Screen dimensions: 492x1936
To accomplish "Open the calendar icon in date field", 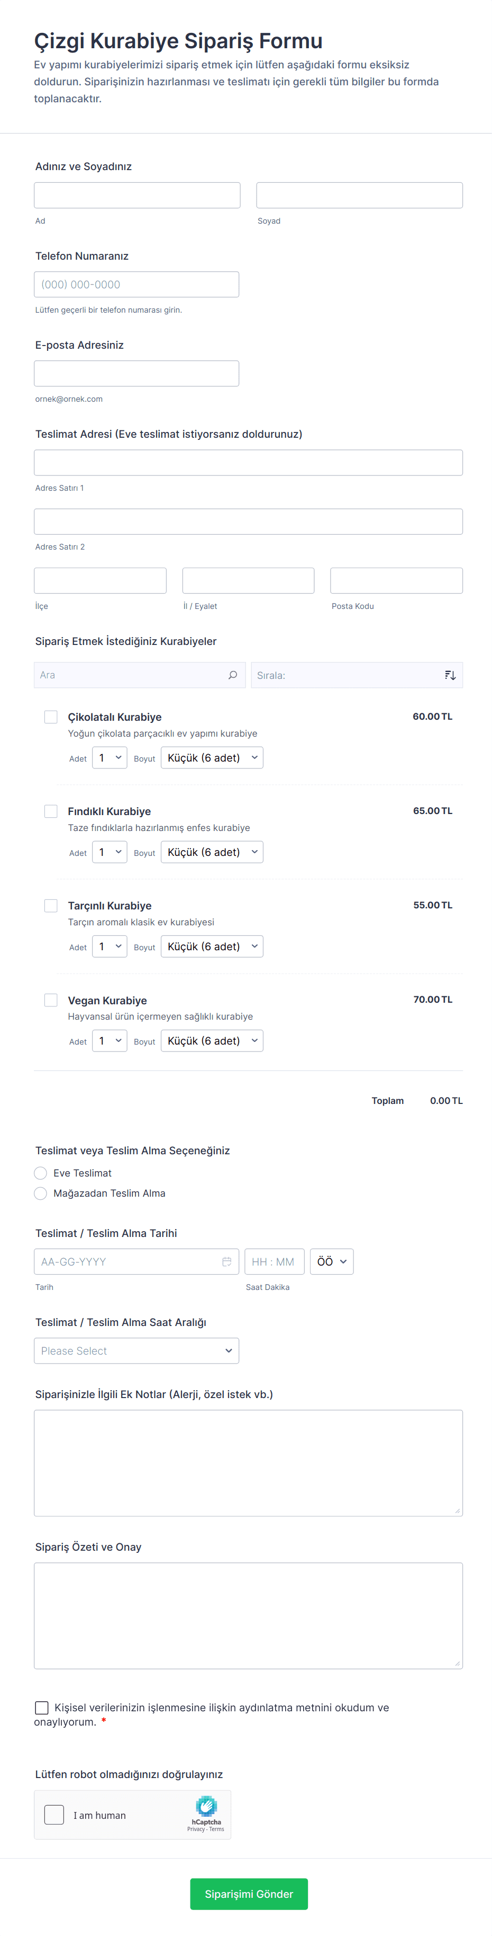I will [226, 1262].
